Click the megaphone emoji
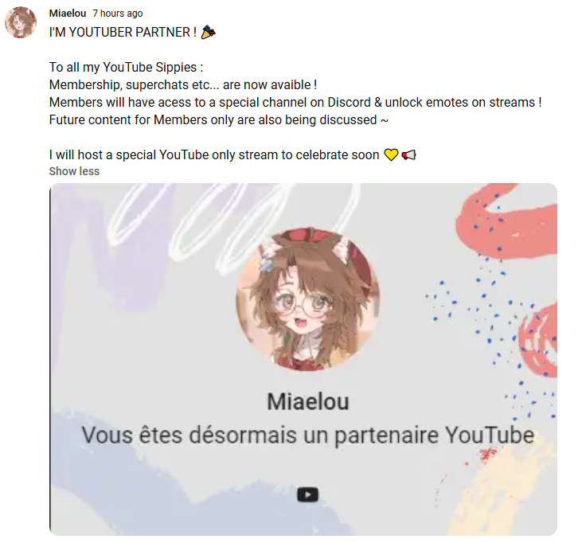 [408, 154]
